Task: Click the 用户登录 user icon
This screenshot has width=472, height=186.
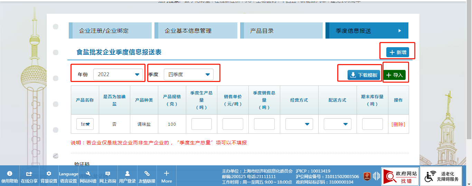Action: [x=127, y=174]
